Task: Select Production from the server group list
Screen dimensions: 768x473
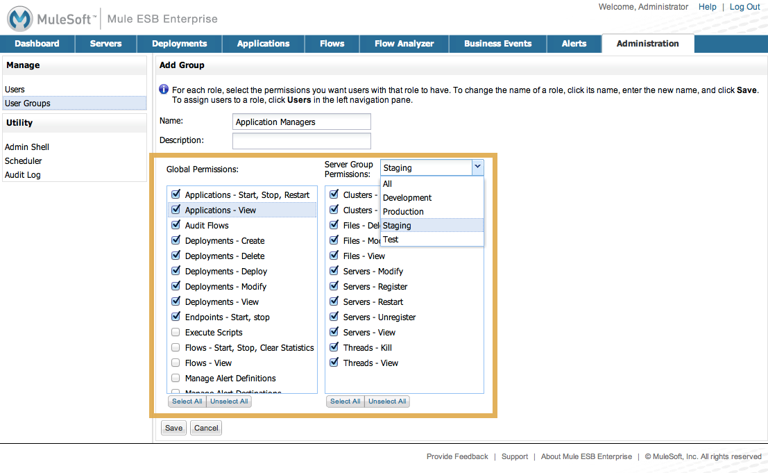Action: [x=403, y=212]
